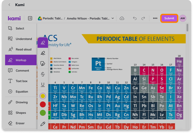Choose the strikethrough markup icon
Image resolution: width=193 pixels, height=133 pixels.
point(43,74)
